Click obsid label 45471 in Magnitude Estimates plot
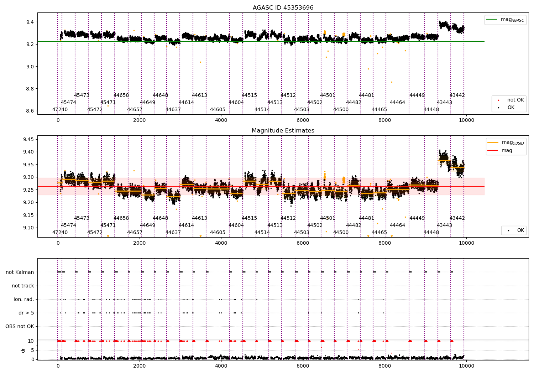The width and height of the screenshot is (534, 374). 108,225
